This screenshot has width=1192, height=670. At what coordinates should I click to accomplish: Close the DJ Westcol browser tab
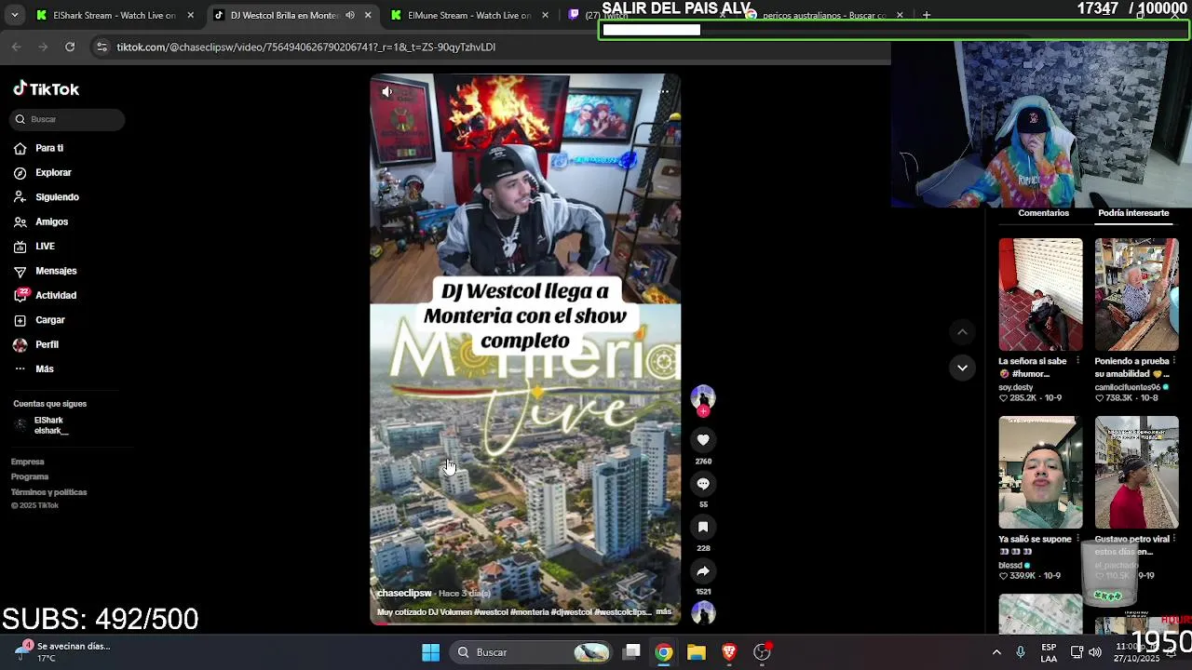368,15
